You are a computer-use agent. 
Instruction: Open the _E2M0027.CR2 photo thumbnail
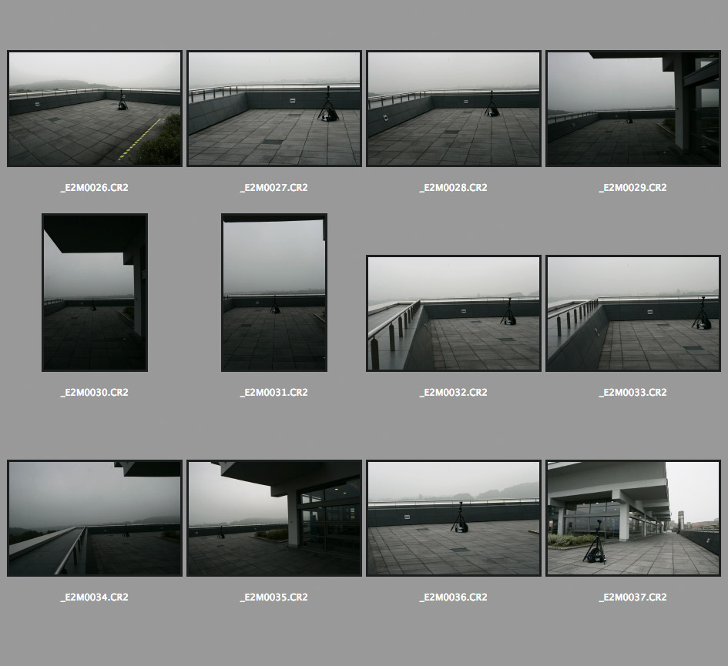pos(273,109)
